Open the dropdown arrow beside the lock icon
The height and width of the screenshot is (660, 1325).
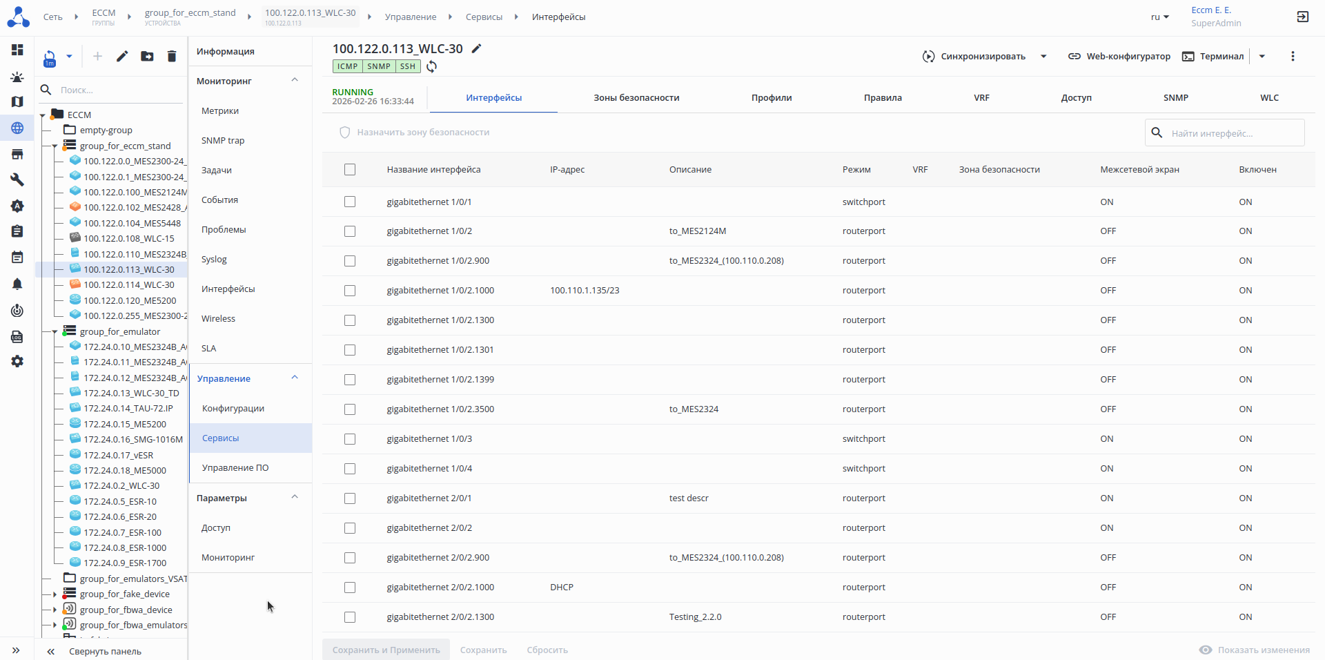tap(69, 56)
